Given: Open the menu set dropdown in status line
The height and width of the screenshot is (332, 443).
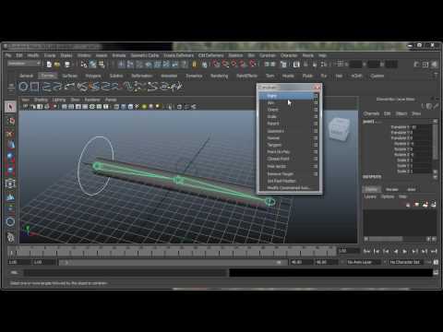Looking at the screenshot, I should [24, 64].
